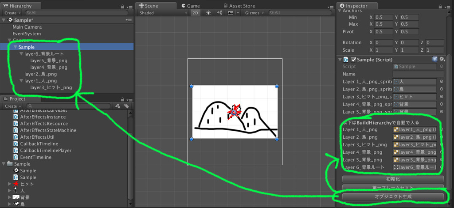The image size is (454, 208).
Task: Open the scene effects image icon
Action: tap(231, 13)
